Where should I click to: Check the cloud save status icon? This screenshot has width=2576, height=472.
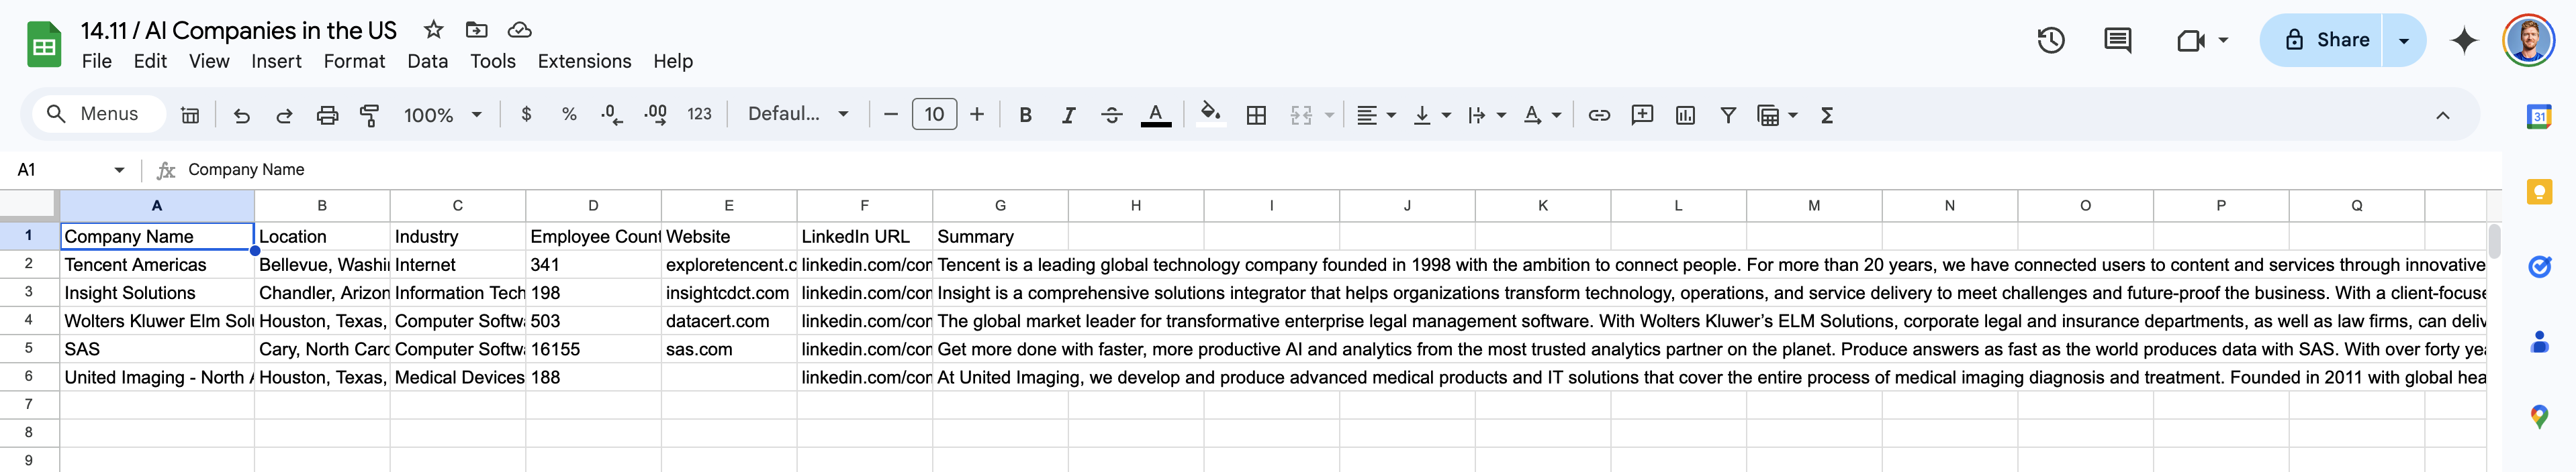pyautogui.click(x=519, y=30)
